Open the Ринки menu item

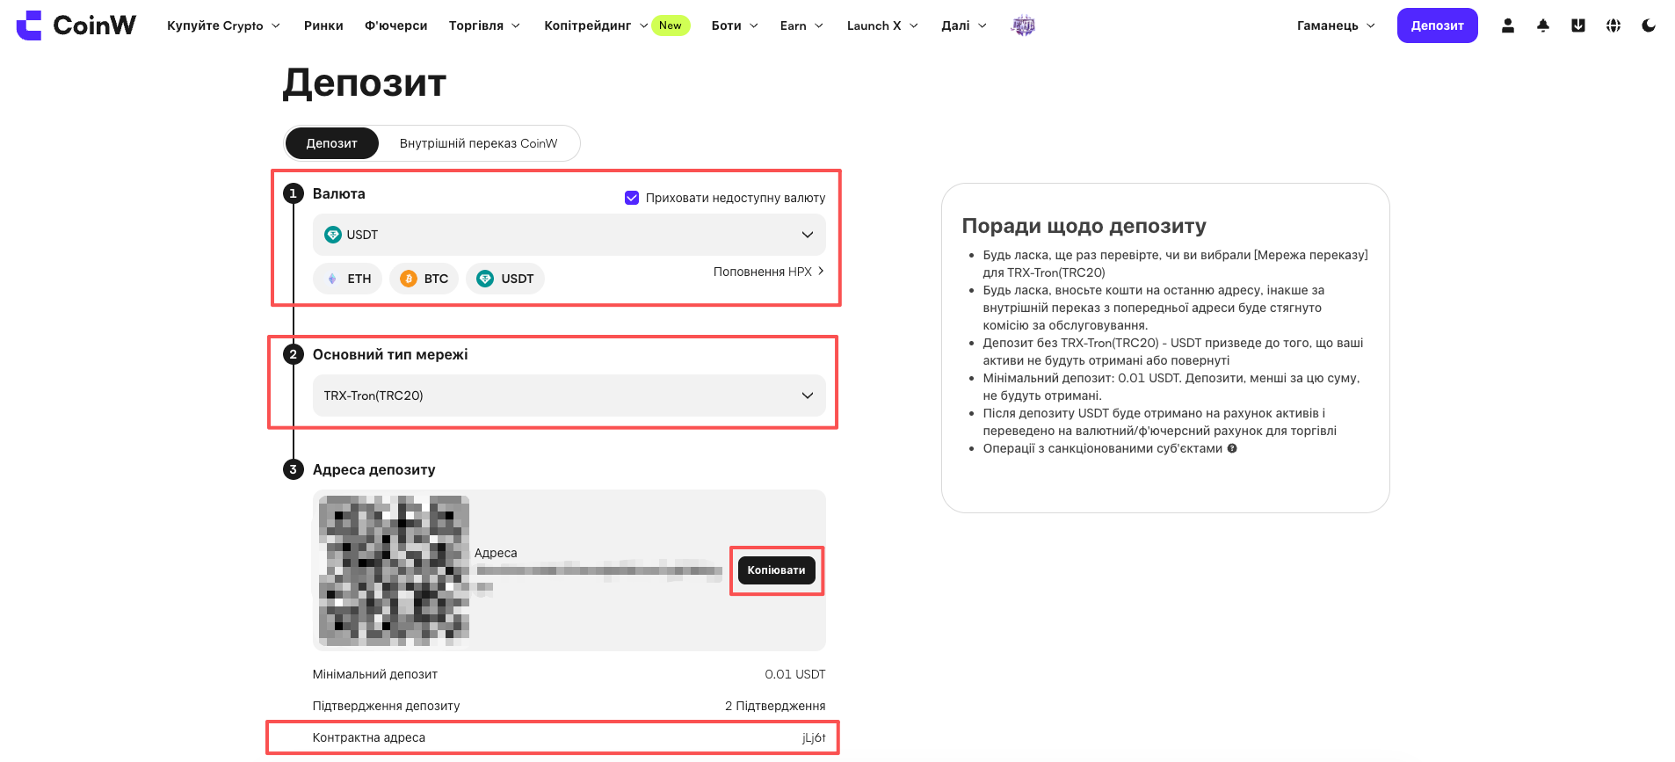pyautogui.click(x=323, y=25)
